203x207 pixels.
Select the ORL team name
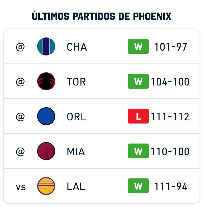76,117
